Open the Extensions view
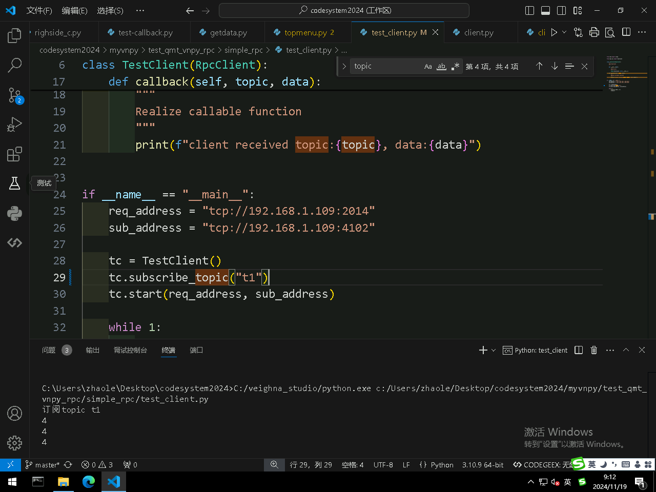This screenshot has height=492, width=656. coord(14,154)
